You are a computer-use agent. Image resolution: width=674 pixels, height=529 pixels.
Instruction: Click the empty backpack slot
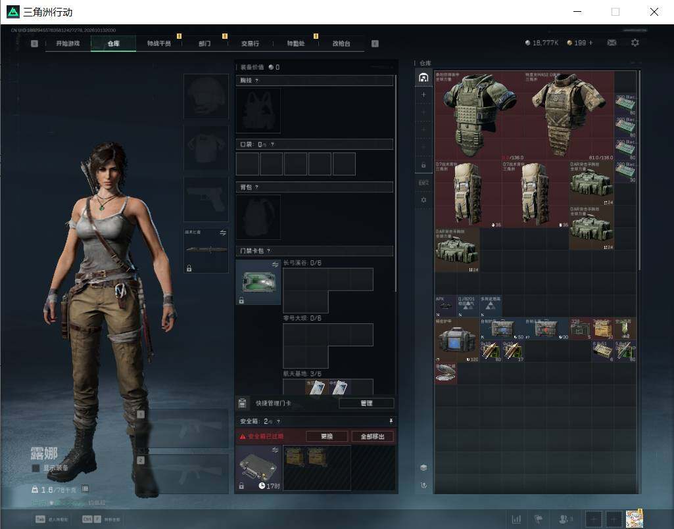pos(258,217)
